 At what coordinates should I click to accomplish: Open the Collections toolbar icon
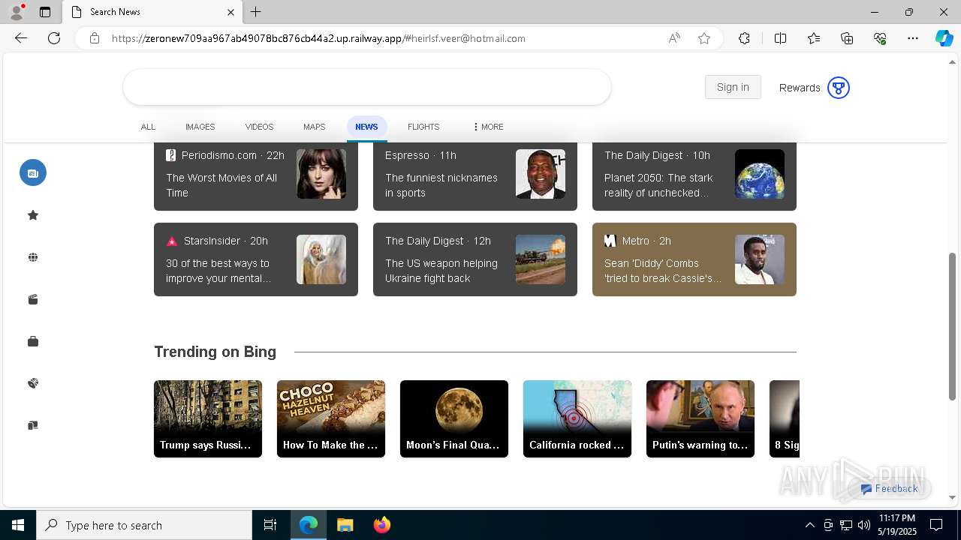[x=847, y=38]
